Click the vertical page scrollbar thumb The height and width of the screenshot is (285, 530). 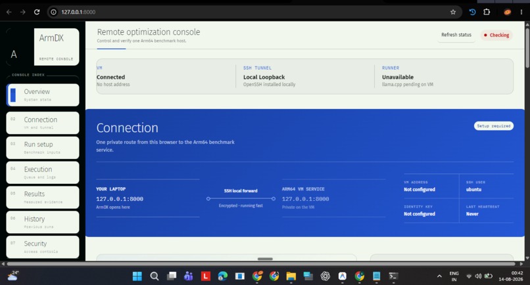coord(527,47)
